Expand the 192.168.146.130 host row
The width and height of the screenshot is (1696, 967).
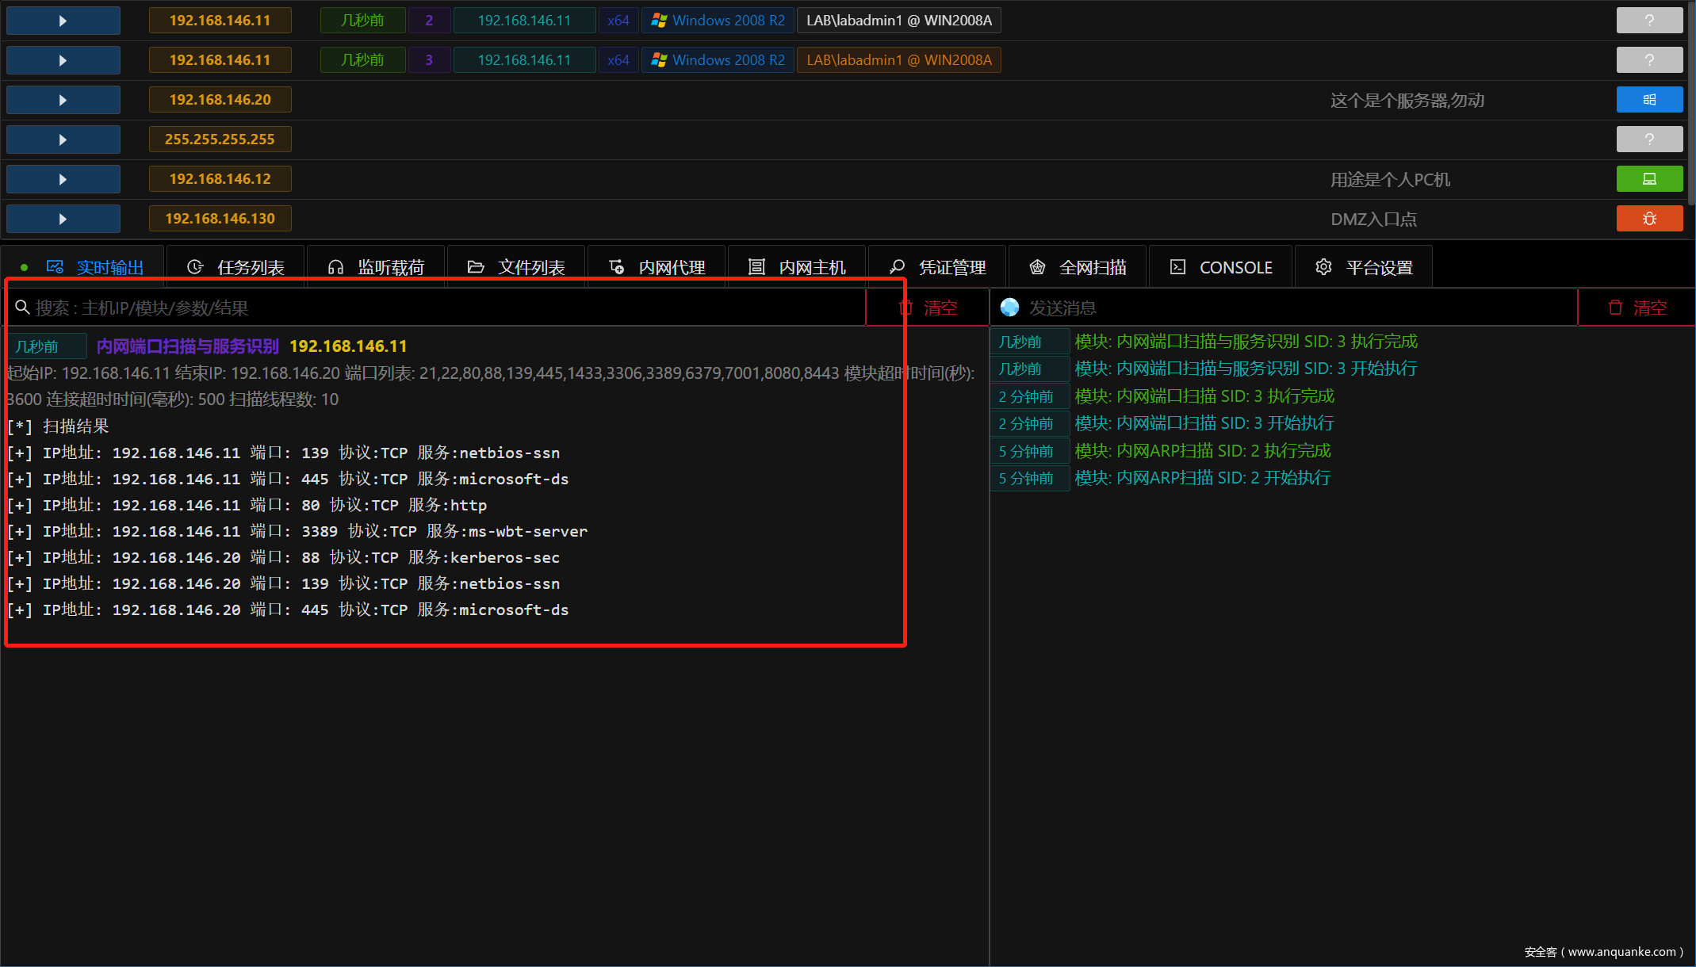tap(63, 219)
